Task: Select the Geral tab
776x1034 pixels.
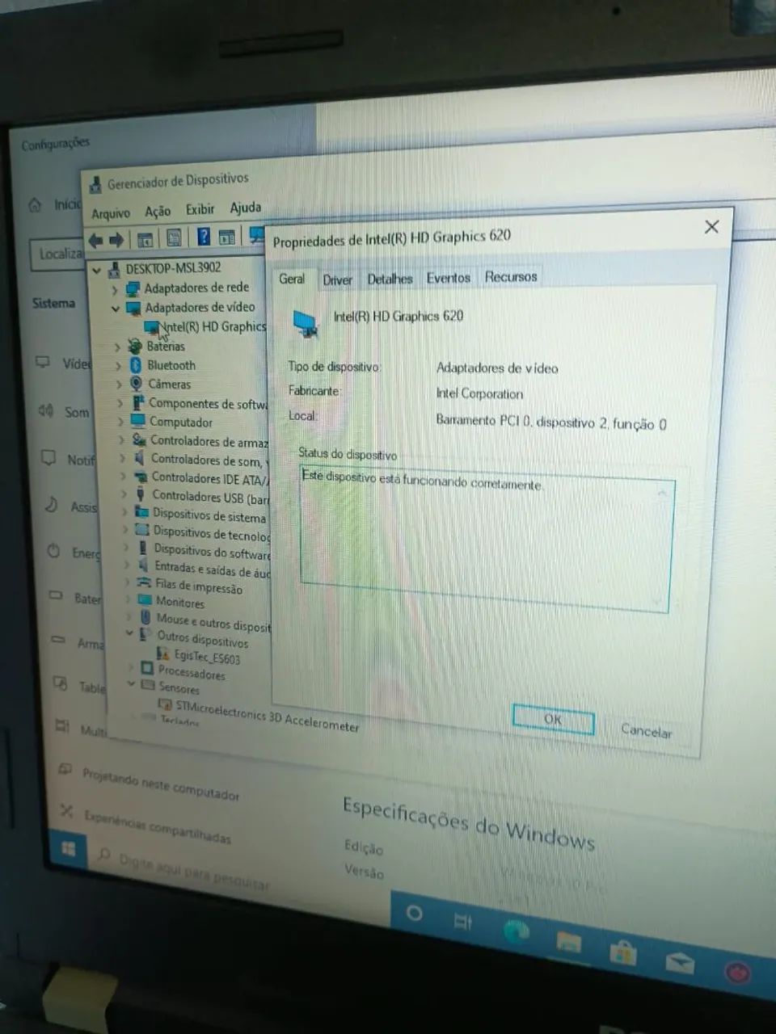Action: coord(292,279)
